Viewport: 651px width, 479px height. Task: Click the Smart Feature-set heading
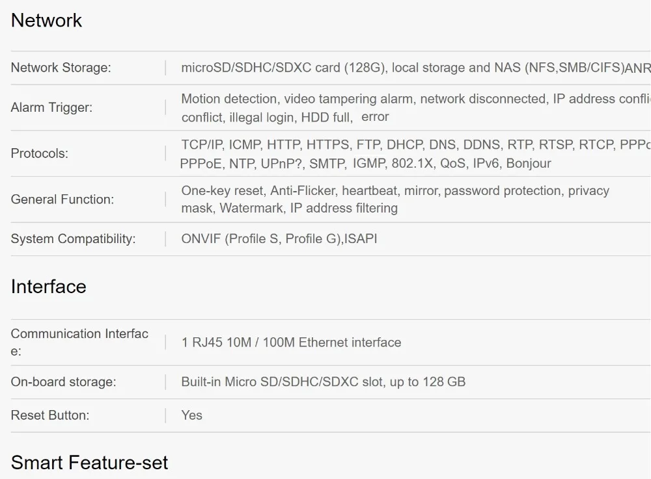tap(89, 463)
